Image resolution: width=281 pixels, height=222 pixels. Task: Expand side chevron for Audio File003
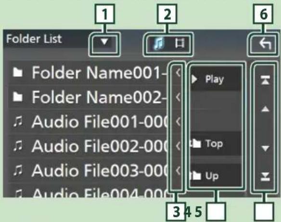[178, 171]
